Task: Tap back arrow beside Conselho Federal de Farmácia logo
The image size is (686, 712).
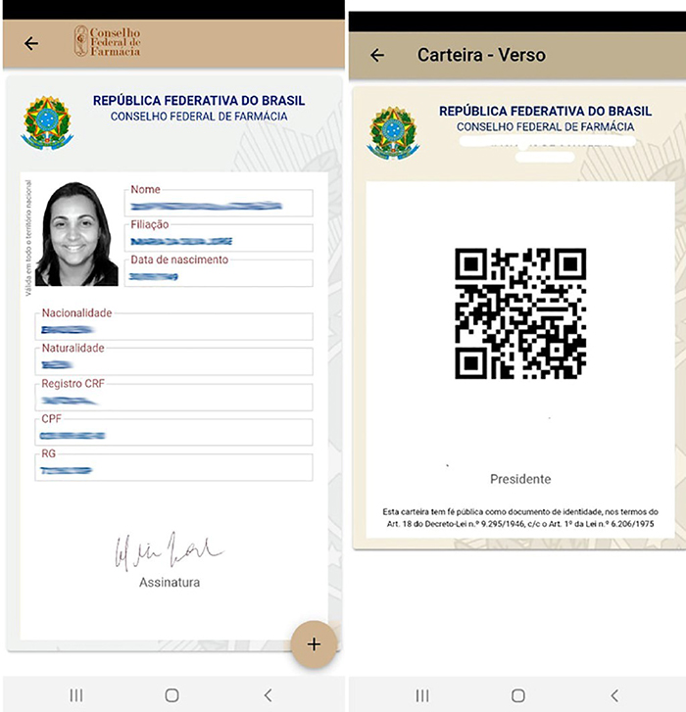Action: point(31,43)
